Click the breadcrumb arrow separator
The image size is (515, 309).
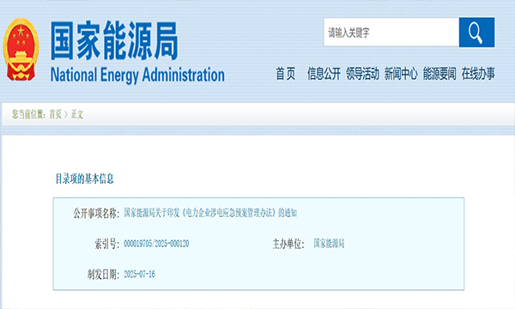point(66,114)
